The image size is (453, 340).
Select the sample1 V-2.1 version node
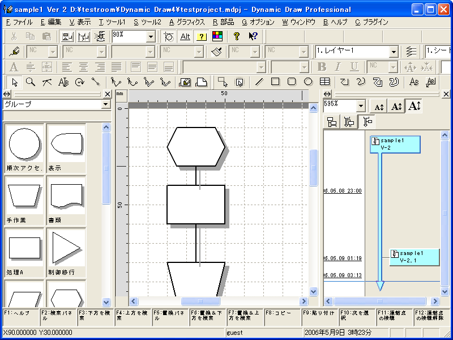(x=414, y=257)
